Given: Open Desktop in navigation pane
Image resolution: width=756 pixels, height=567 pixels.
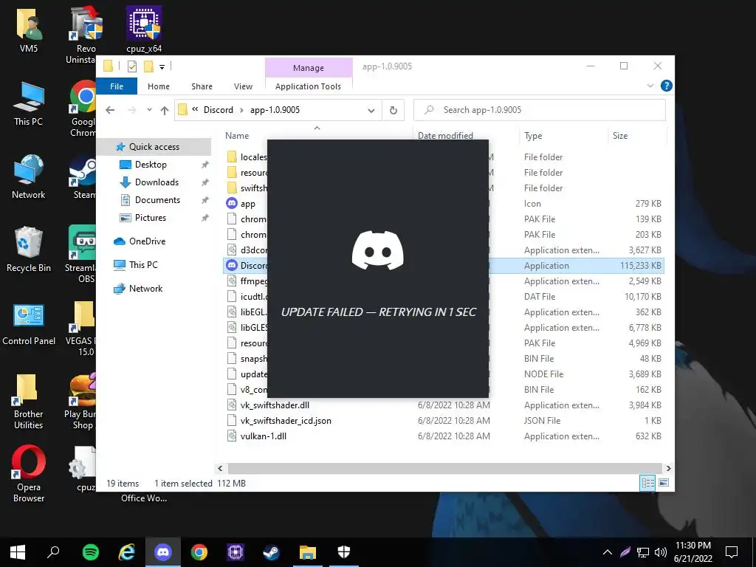Looking at the screenshot, I should tap(151, 165).
